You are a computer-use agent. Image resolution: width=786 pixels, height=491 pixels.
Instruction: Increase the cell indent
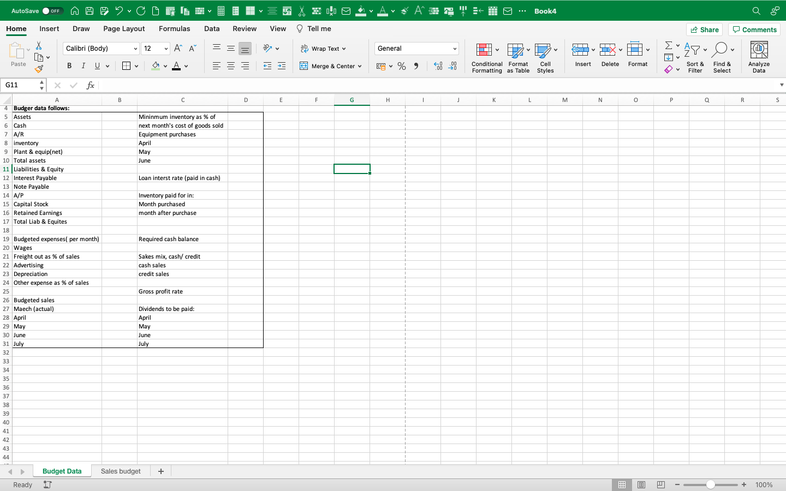[x=282, y=66]
